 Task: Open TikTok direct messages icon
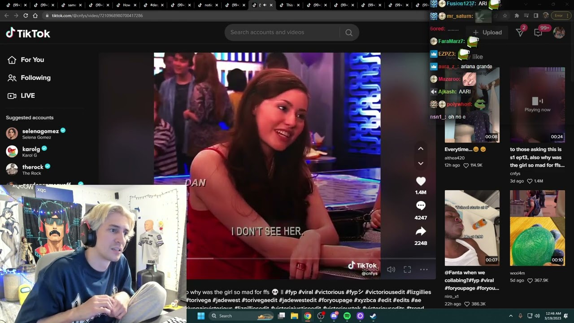click(520, 32)
